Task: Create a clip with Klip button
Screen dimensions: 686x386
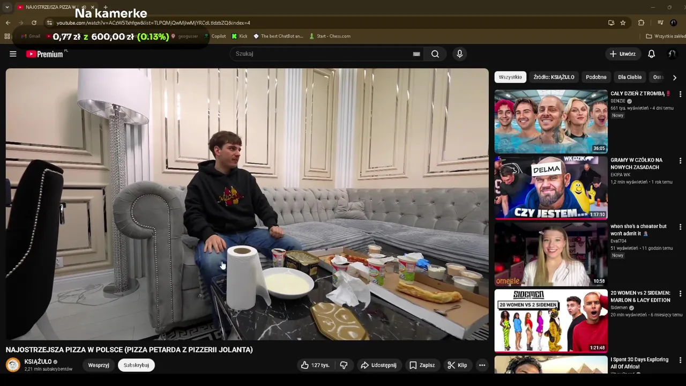Action: click(x=457, y=365)
